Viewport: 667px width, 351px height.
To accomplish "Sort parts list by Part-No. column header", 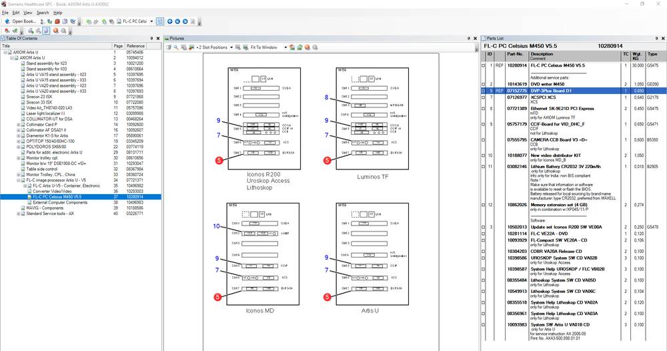I will point(515,54).
